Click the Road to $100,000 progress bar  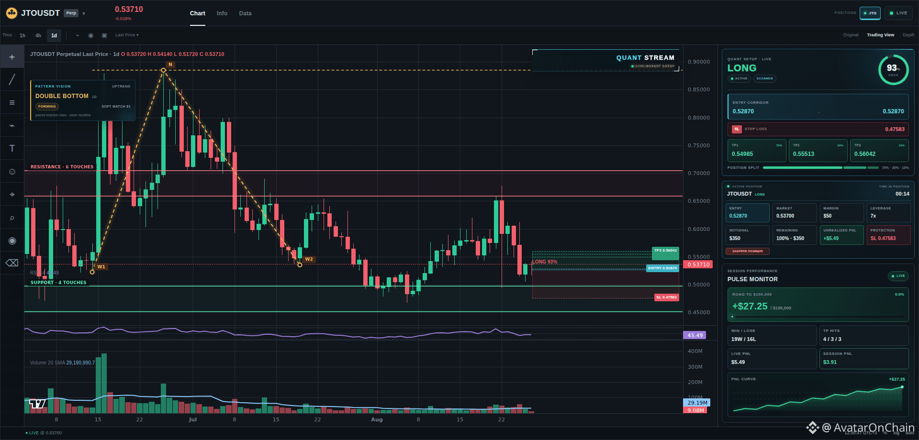tap(818, 317)
